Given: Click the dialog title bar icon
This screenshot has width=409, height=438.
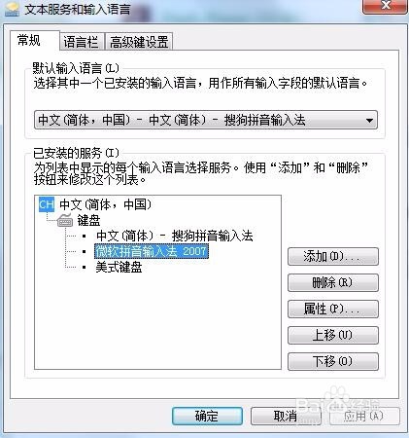Looking at the screenshot, I should point(12,9).
